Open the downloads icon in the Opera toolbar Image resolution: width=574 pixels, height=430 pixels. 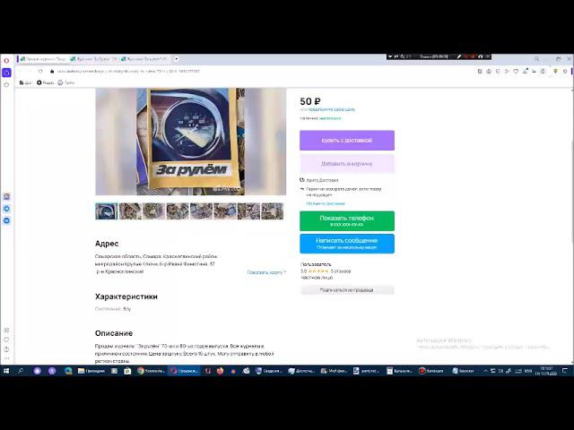tap(525, 72)
